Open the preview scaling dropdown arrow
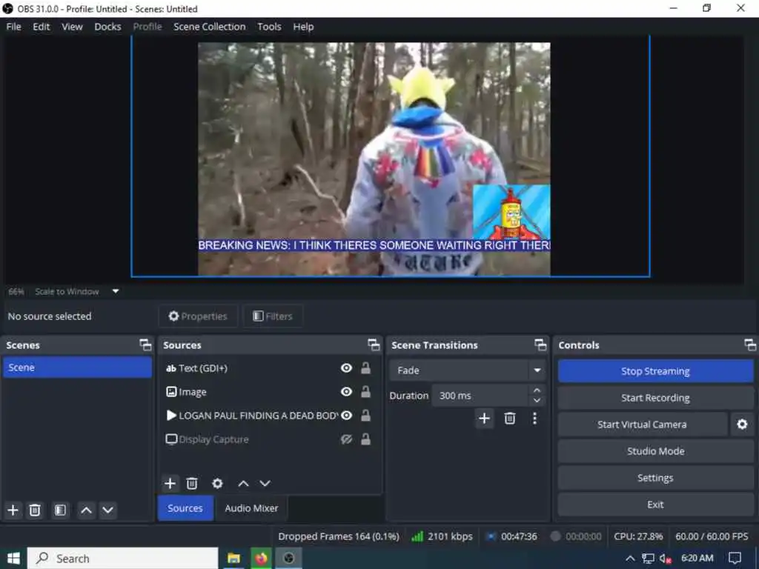Screen dimensions: 759x569 tap(116, 291)
